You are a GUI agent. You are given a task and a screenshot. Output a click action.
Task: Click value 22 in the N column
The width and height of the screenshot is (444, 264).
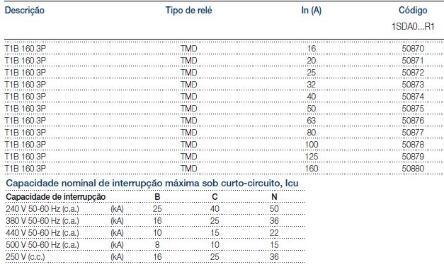[x=274, y=233]
